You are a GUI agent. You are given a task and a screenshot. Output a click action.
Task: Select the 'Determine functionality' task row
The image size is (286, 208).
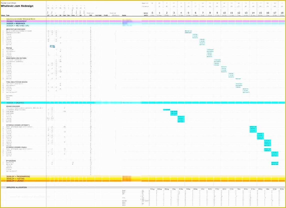pyautogui.click(x=14, y=33)
